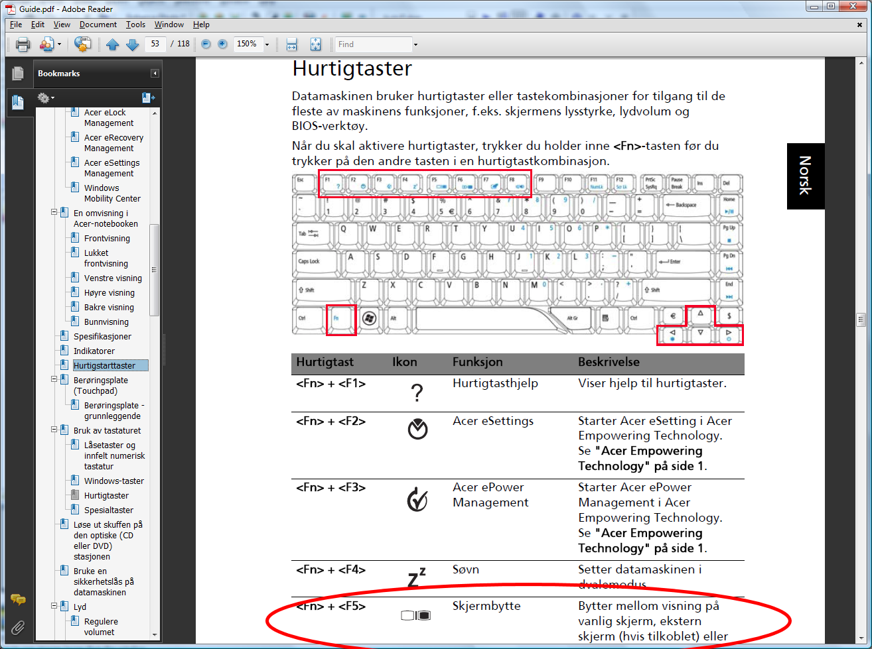Select the 'Lukket frontvisning' bookmark
The width and height of the screenshot is (872, 649).
tap(106, 259)
